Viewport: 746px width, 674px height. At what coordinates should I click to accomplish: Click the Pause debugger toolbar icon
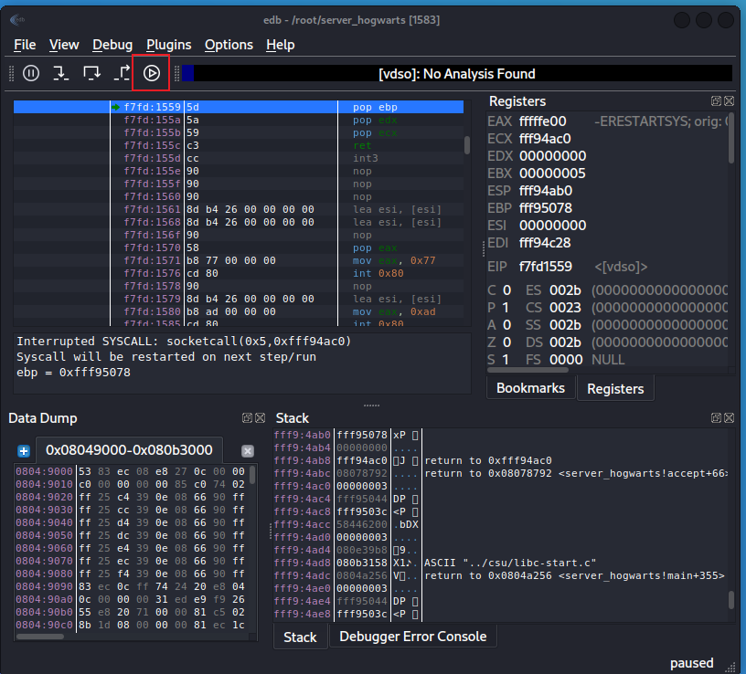[31, 73]
